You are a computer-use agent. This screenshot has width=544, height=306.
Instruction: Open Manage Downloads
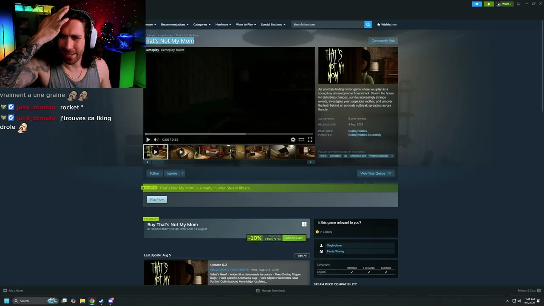coord(270,291)
